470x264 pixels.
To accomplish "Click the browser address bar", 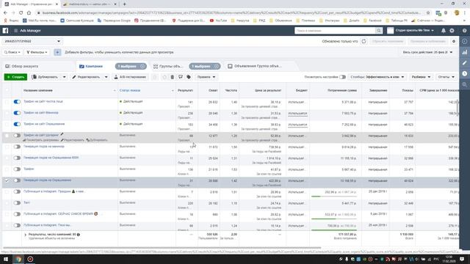I will (x=231, y=12).
